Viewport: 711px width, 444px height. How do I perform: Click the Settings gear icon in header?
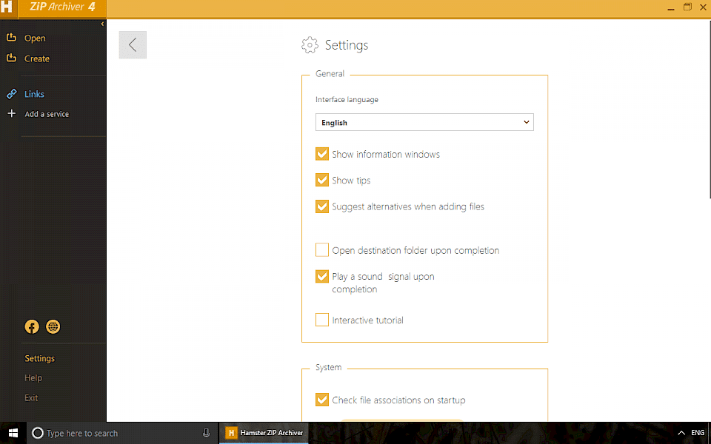pyautogui.click(x=310, y=45)
